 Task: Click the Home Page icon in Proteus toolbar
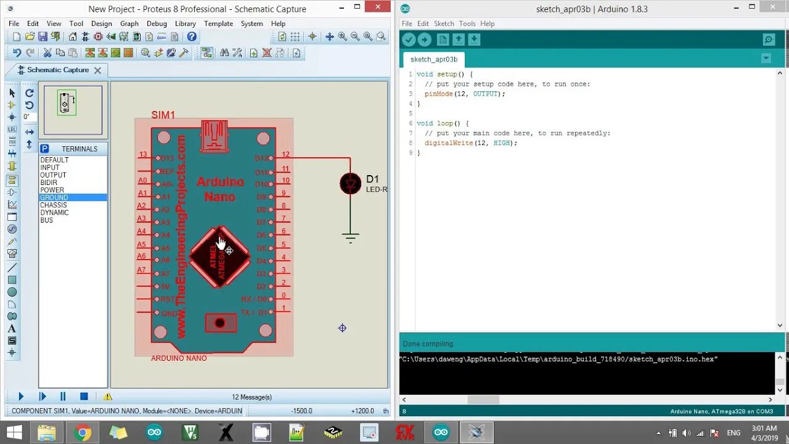[x=73, y=37]
